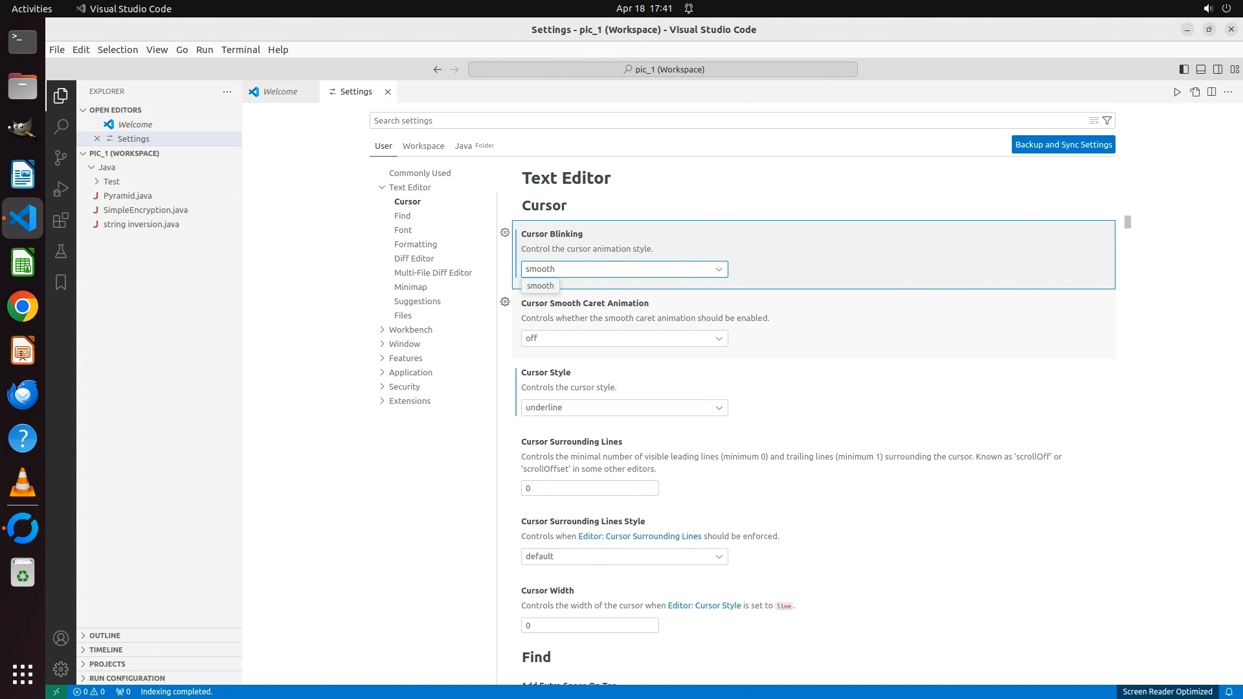Open the Cursor Style underline dropdown
The height and width of the screenshot is (699, 1243).
(624, 408)
